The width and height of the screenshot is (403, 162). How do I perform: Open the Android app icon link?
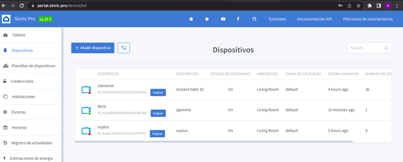207,19
